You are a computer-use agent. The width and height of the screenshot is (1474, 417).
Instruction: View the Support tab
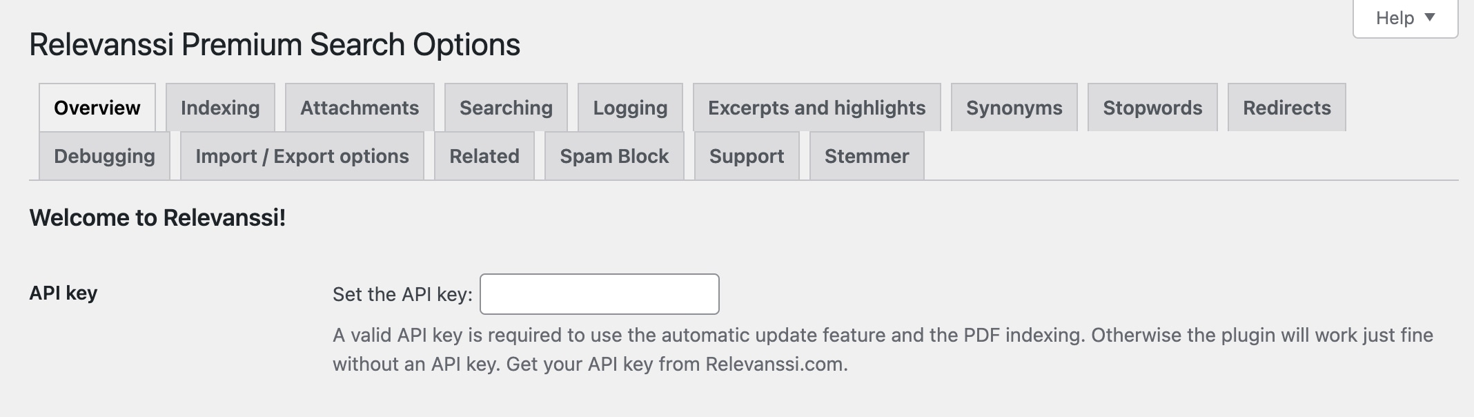pyautogui.click(x=745, y=156)
